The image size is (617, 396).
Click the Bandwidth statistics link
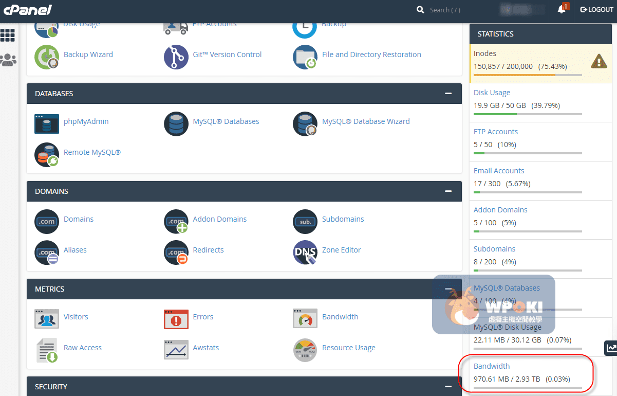pos(492,366)
